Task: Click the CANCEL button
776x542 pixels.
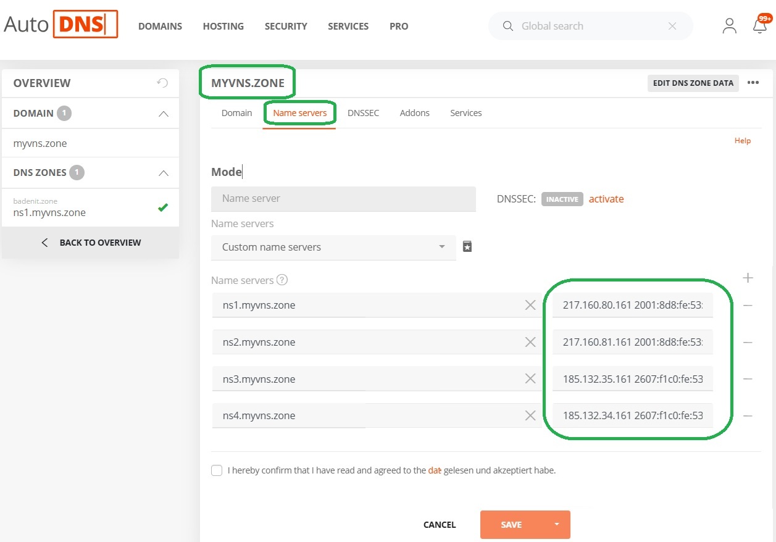Action: coord(440,525)
